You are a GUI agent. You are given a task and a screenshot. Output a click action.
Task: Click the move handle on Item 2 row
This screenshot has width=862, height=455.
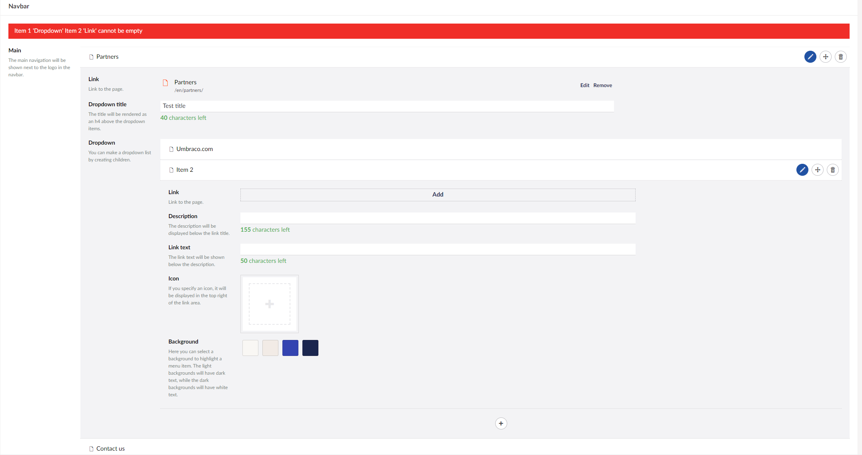tap(817, 170)
